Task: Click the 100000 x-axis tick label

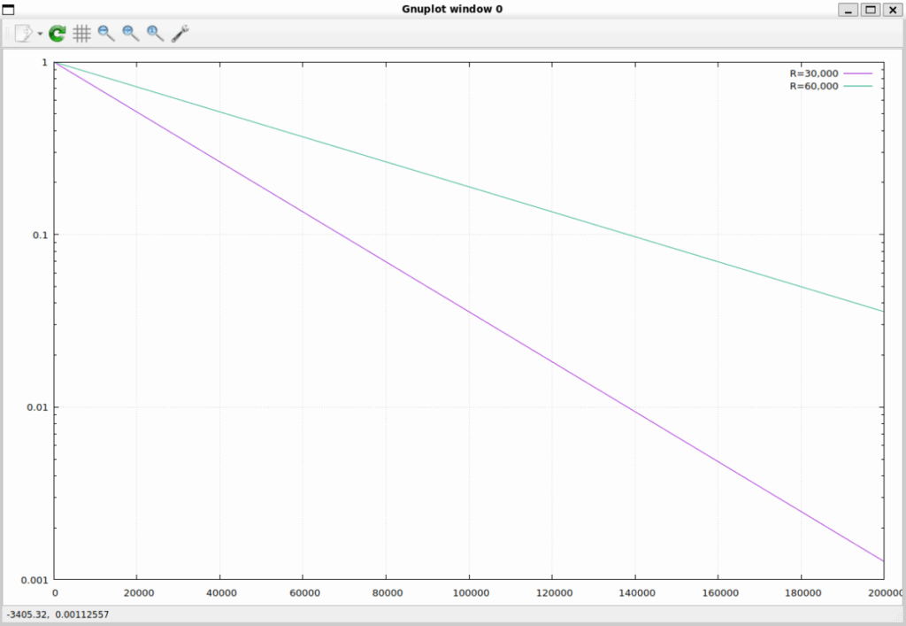Action: pyautogui.click(x=468, y=592)
